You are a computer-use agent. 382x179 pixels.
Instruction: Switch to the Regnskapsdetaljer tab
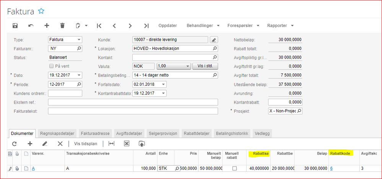point(58,133)
